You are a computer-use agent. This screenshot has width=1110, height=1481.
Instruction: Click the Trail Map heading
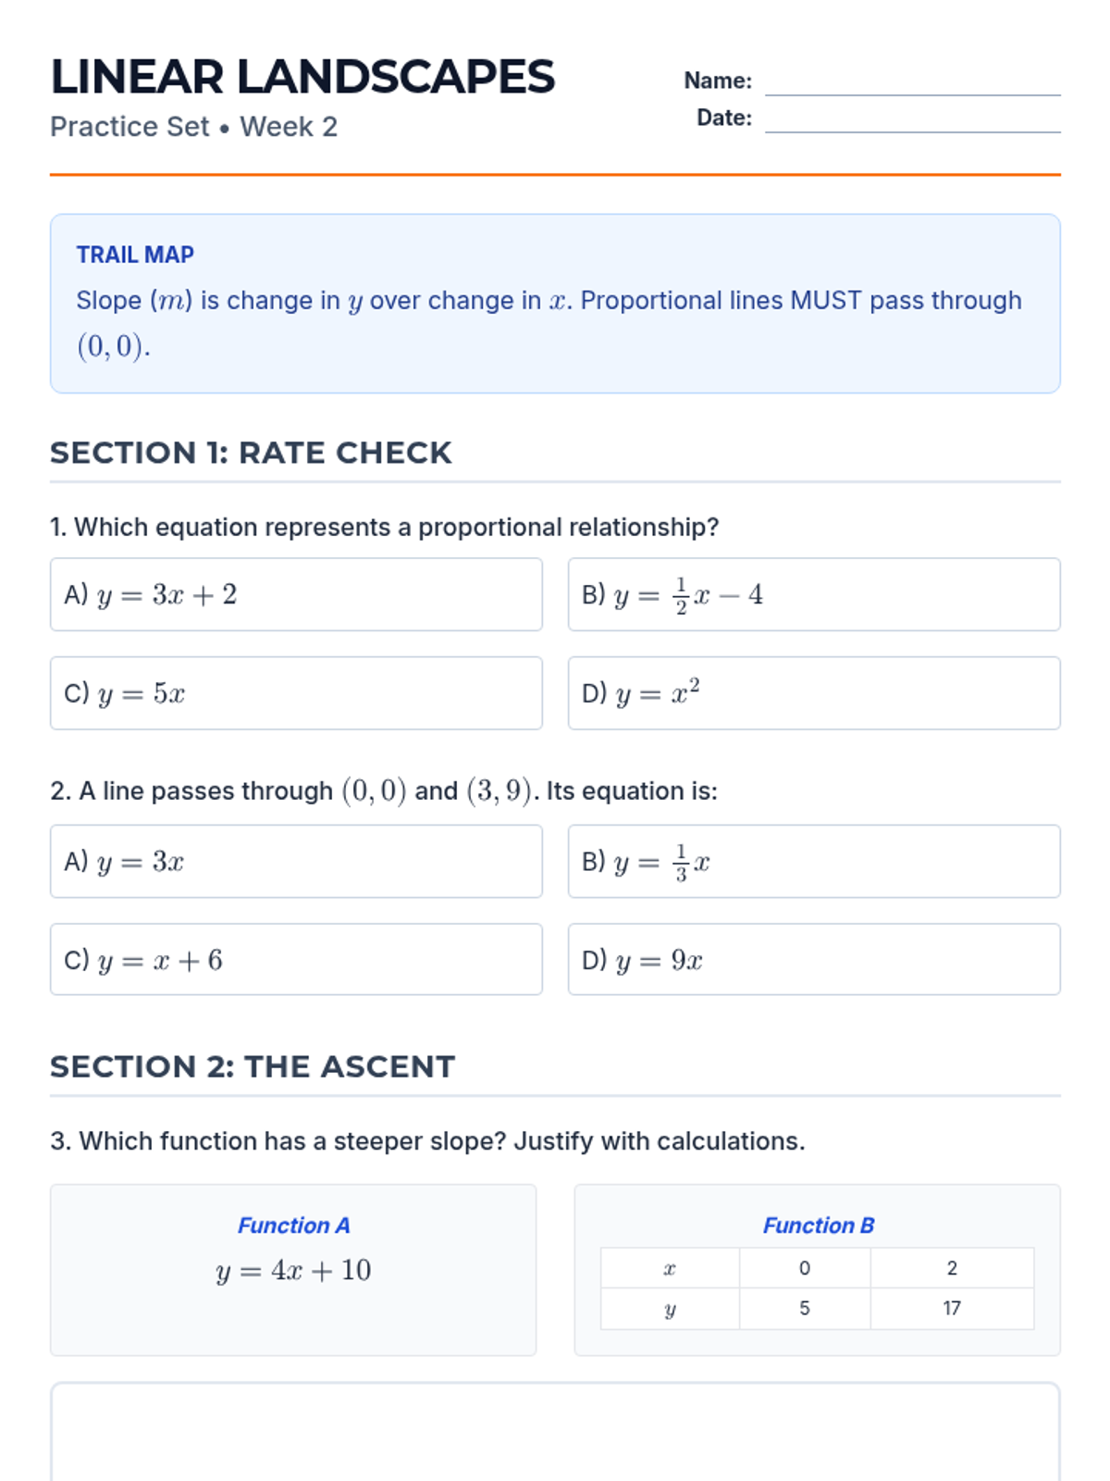(x=135, y=255)
